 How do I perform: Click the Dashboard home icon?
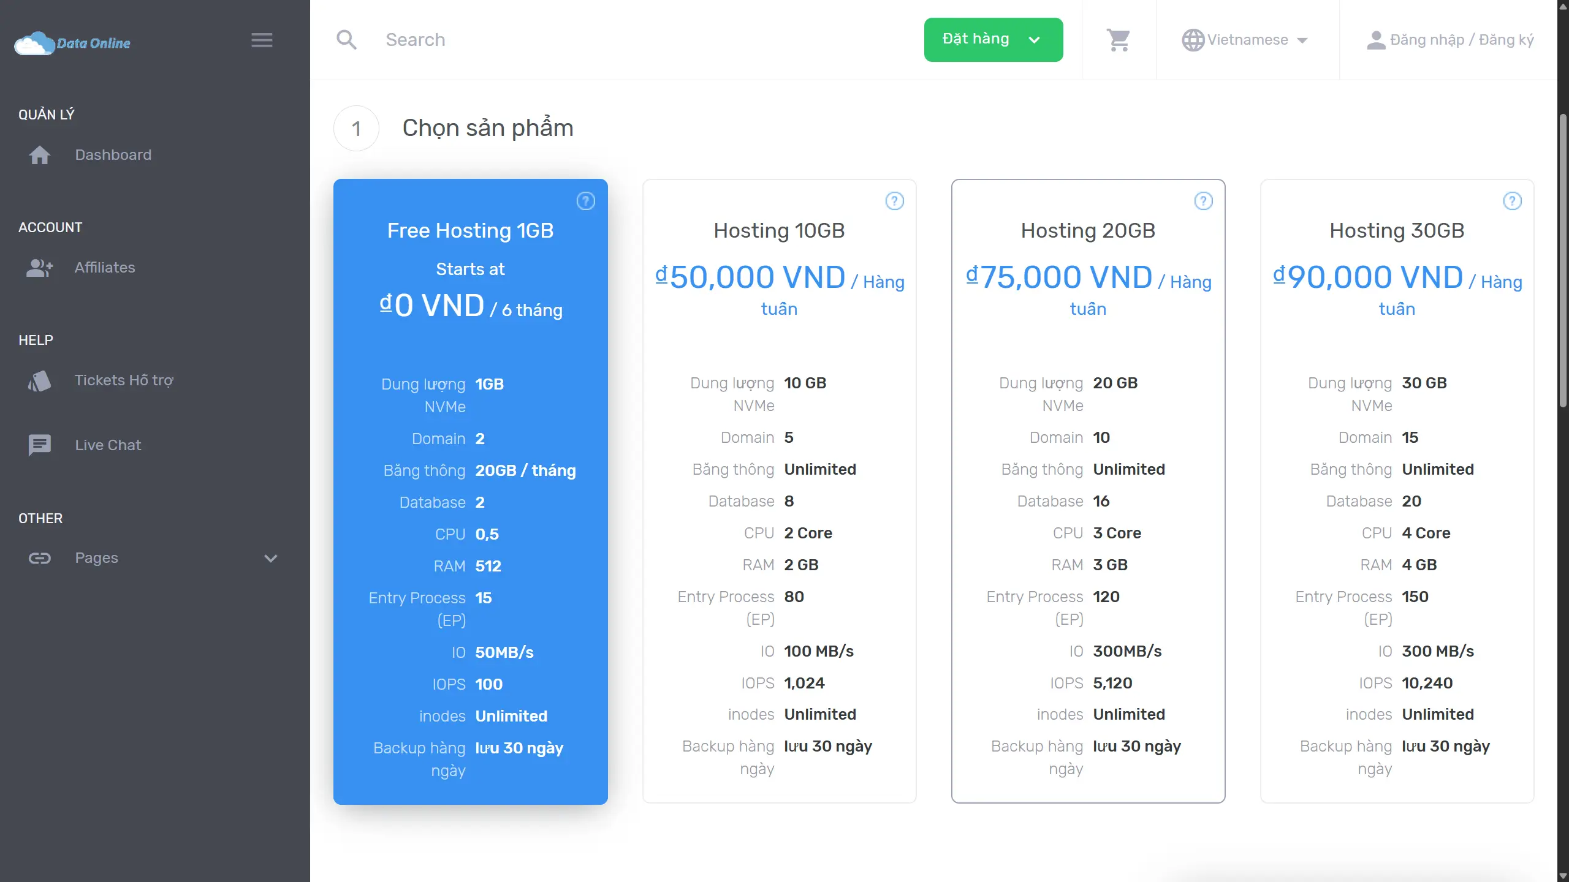pyautogui.click(x=40, y=155)
